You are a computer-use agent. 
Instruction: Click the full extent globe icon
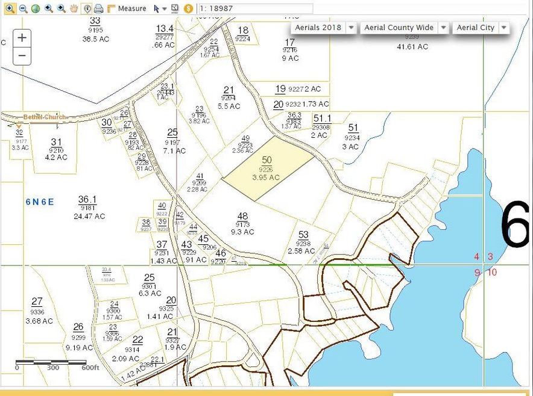[36, 8]
